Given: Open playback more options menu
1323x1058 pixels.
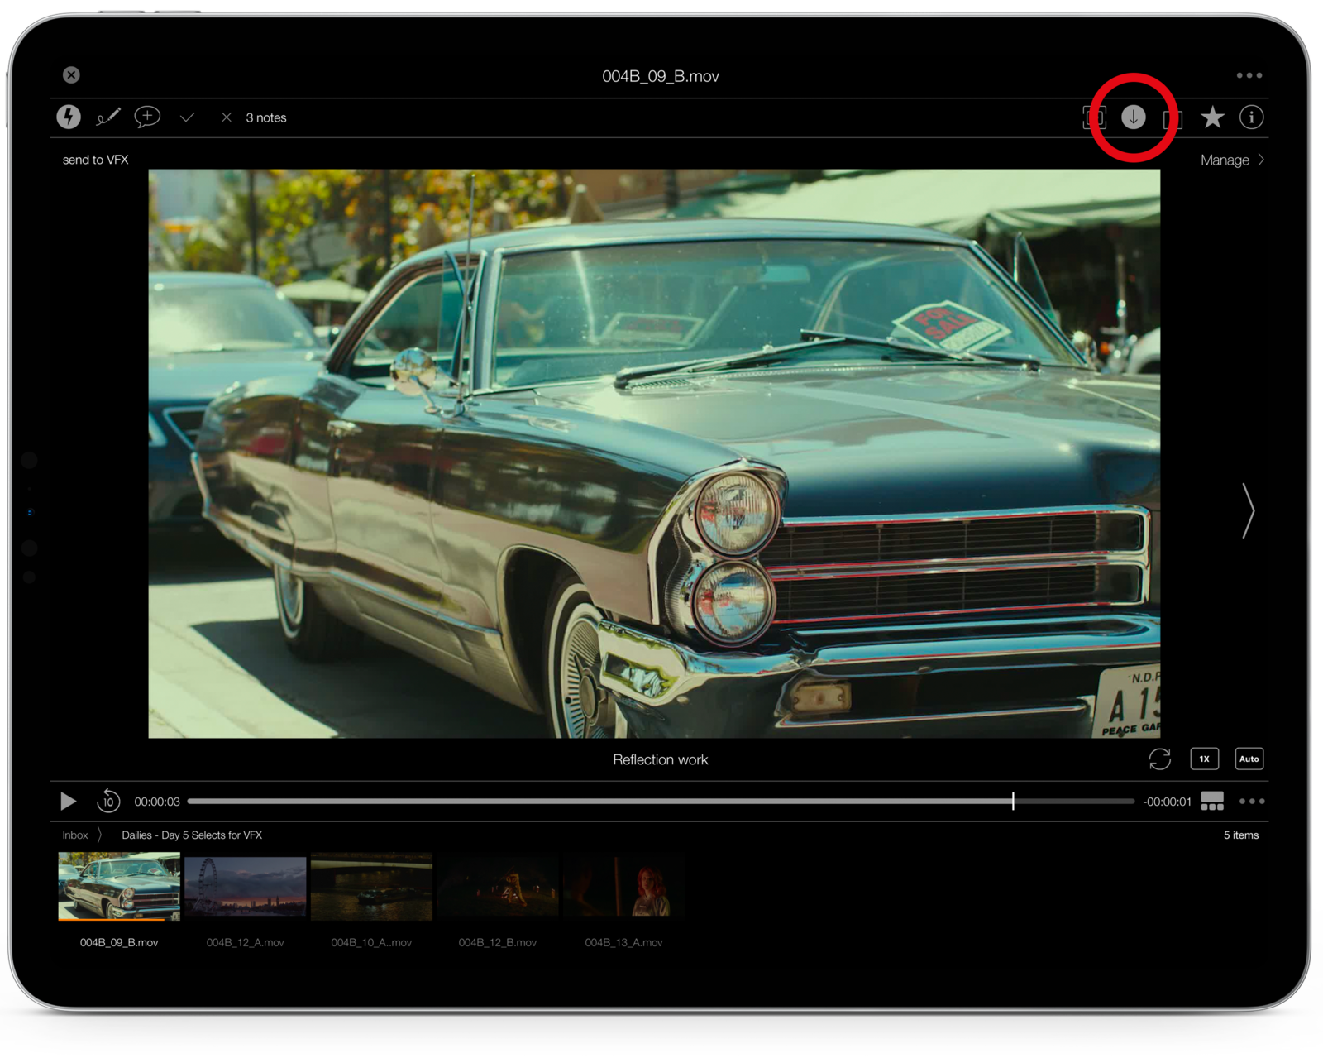Looking at the screenshot, I should click(1252, 801).
